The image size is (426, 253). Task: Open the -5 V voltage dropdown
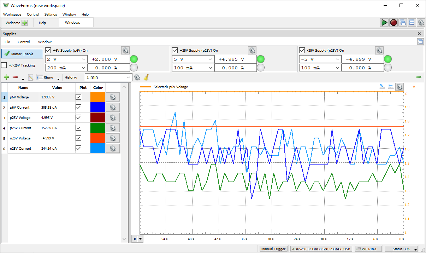[320, 59]
